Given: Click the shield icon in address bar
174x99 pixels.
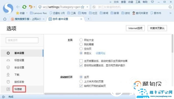Looking at the screenshot, I should 40,7.
